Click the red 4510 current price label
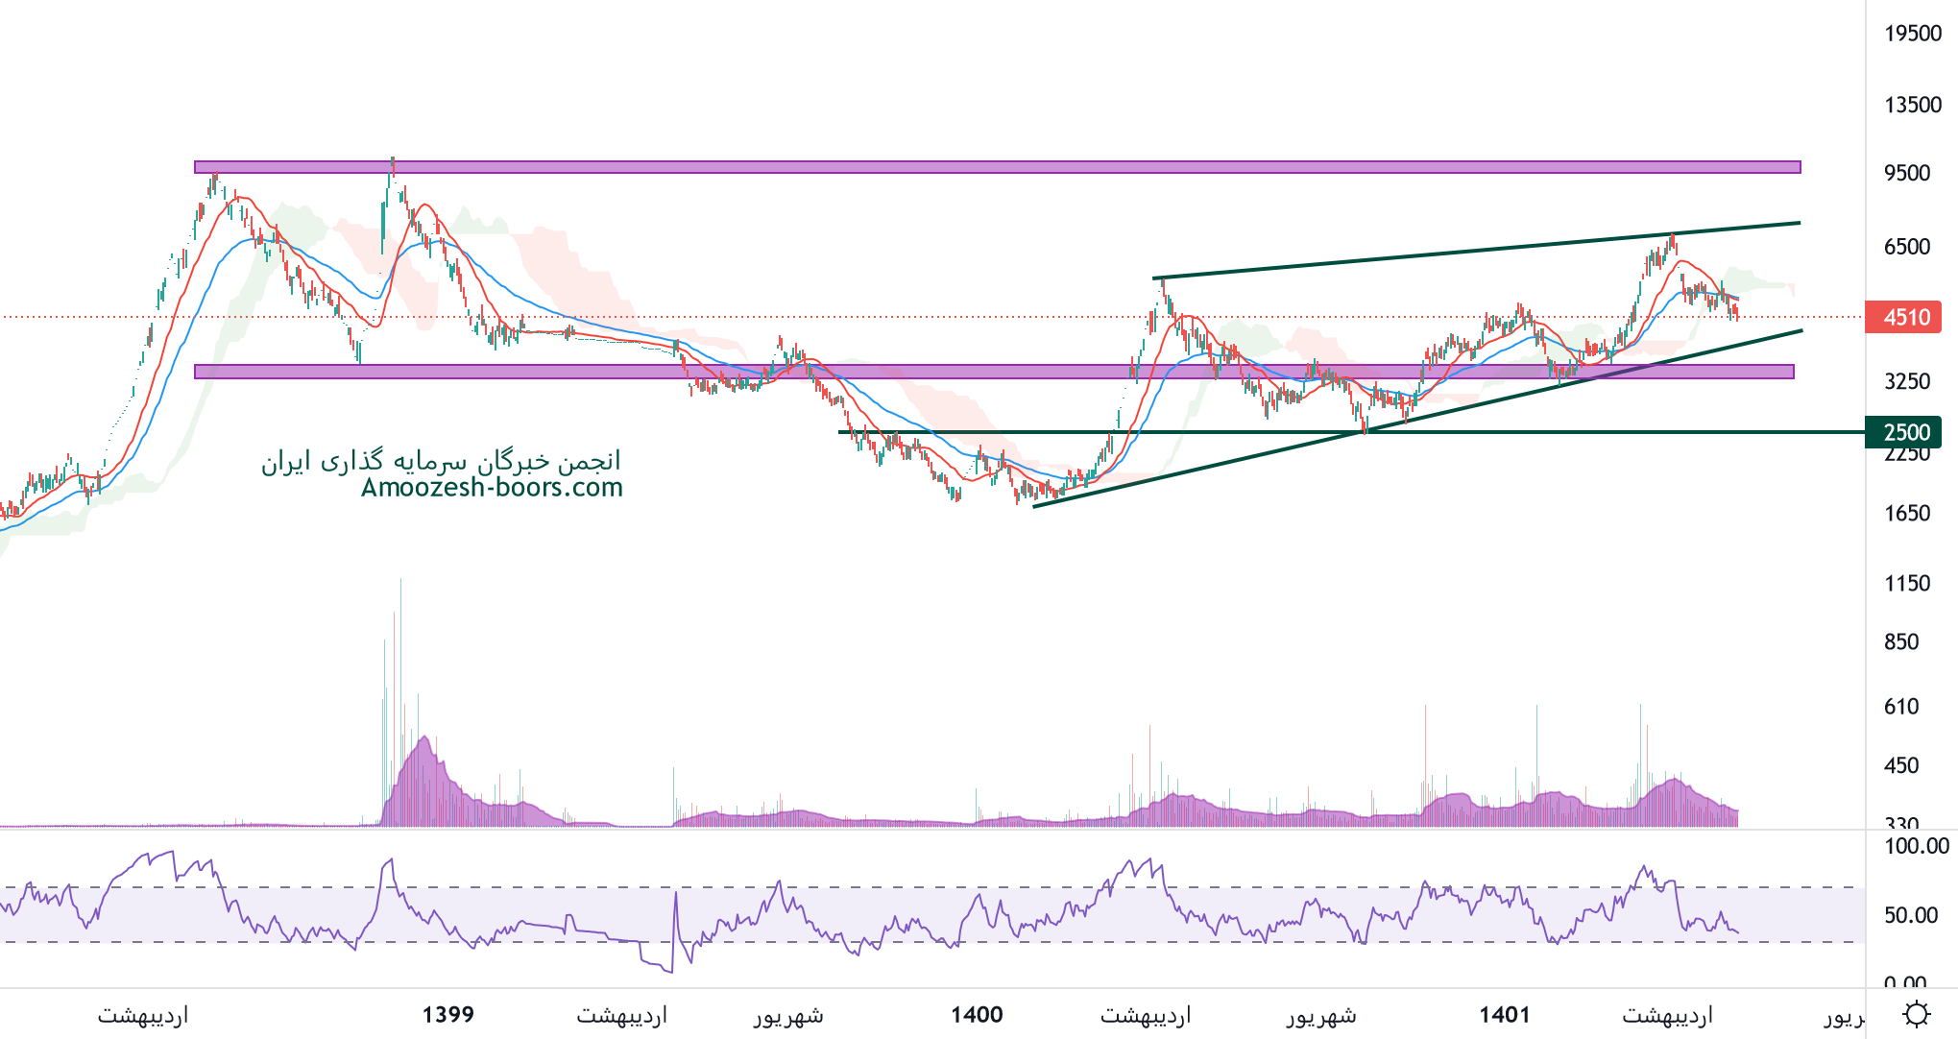This screenshot has width=1958, height=1039. pos(1902,317)
